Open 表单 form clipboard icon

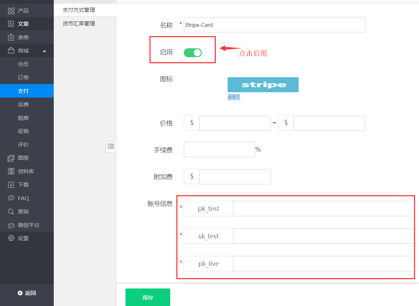(x=11, y=38)
